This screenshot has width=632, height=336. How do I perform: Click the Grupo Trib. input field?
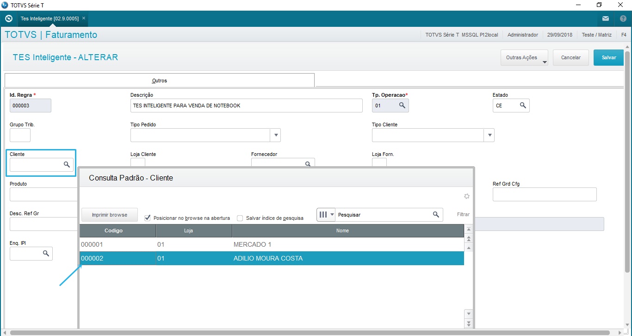click(20, 135)
